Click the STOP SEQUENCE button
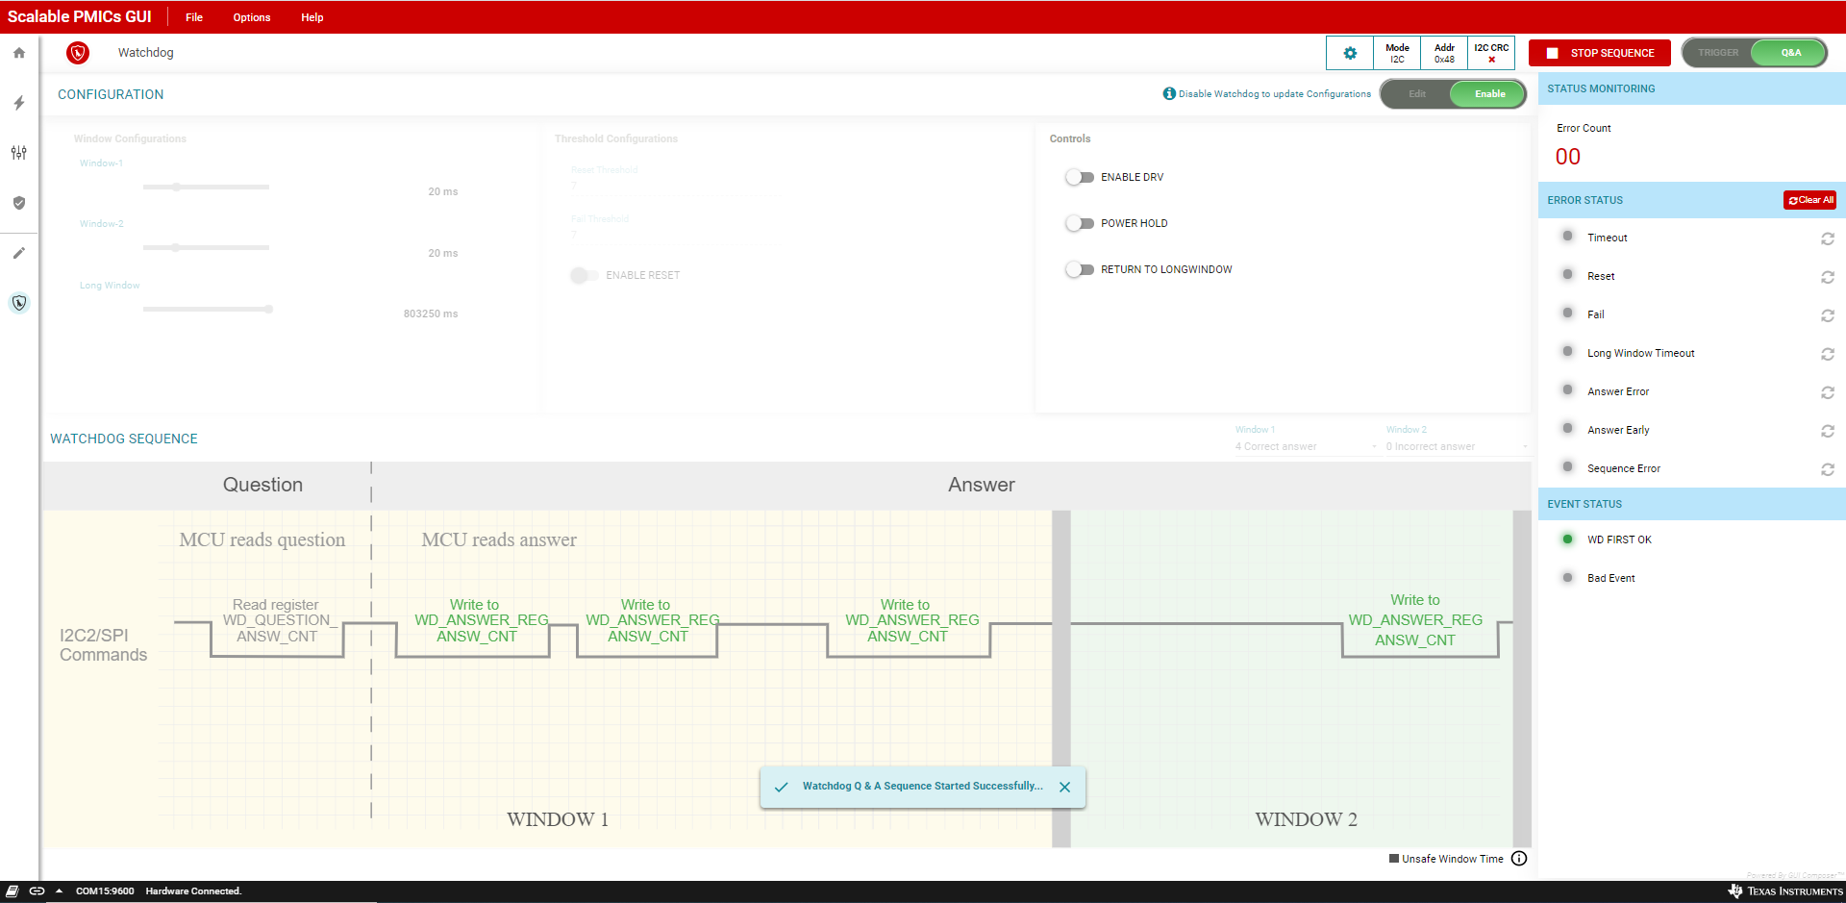Viewport: 1846px width, 903px height. point(1600,53)
